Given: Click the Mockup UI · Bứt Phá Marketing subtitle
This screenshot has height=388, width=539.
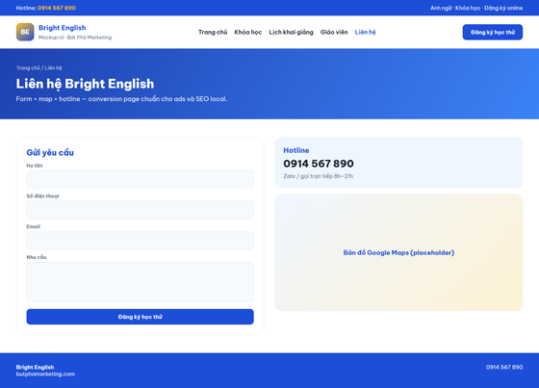Looking at the screenshot, I should (x=75, y=38).
